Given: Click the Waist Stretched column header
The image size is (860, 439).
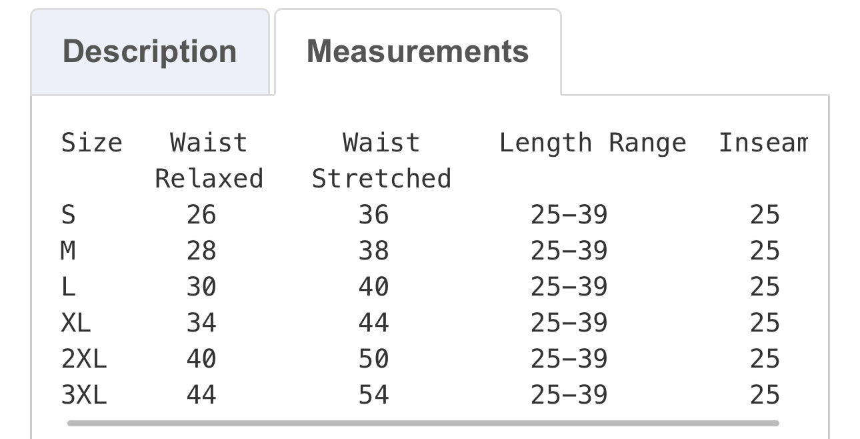Looking at the screenshot, I should tap(381, 160).
